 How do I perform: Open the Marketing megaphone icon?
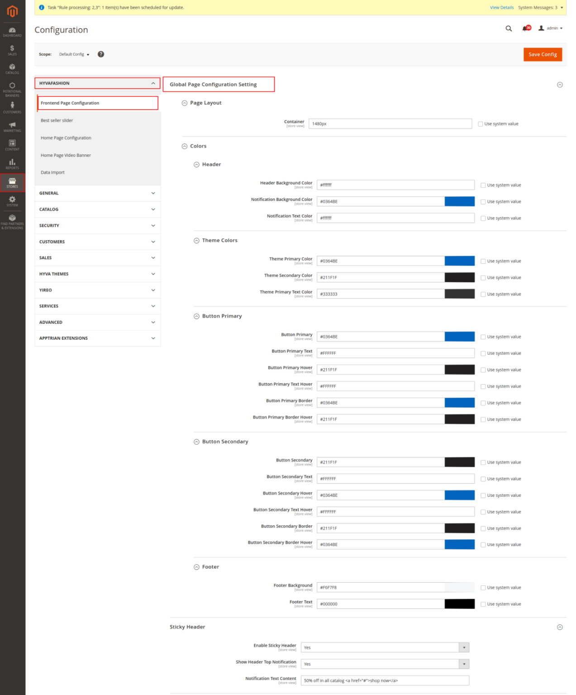pyautogui.click(x=12, y=126)
